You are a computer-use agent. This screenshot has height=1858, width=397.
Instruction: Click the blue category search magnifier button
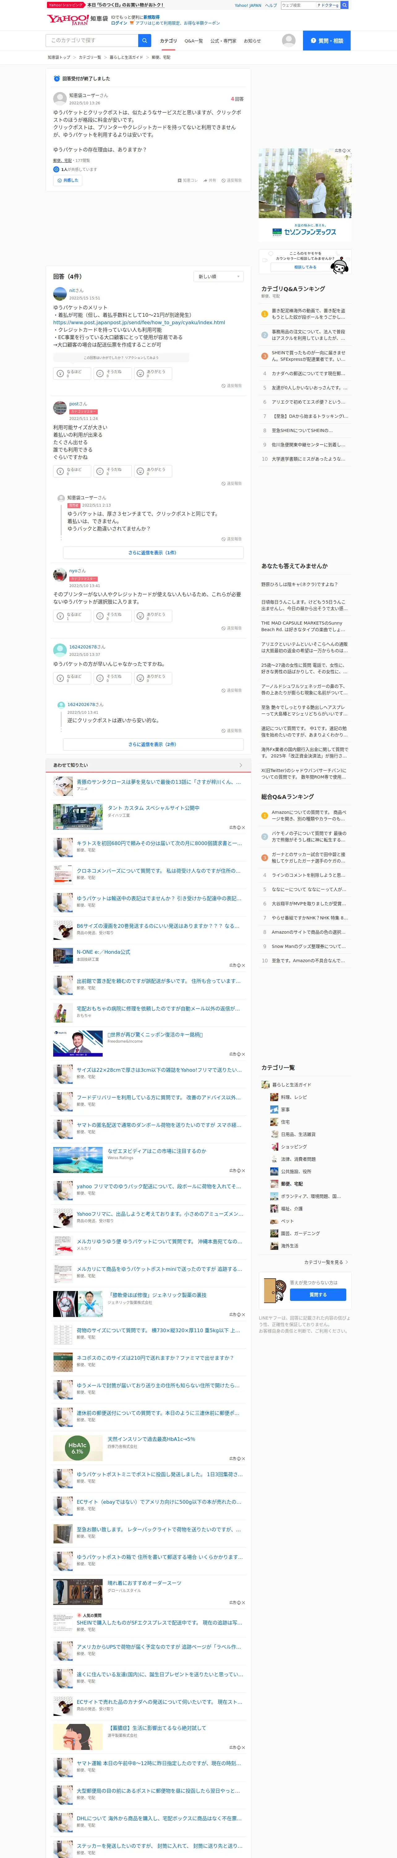coord(145,40)
